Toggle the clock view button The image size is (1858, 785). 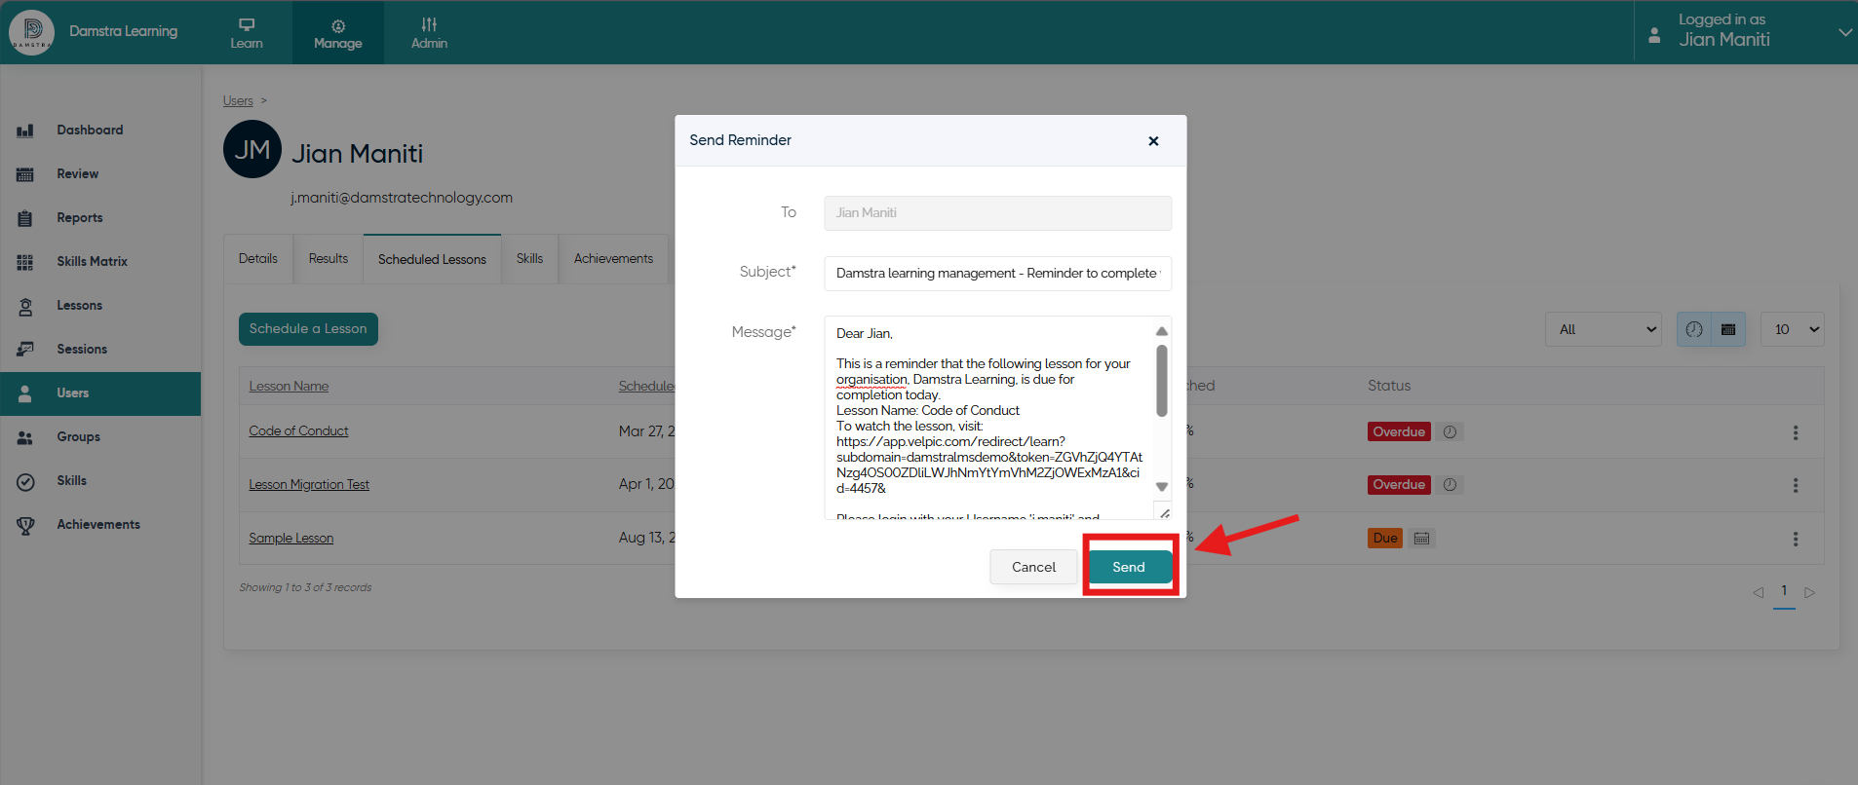point(1694,329)
